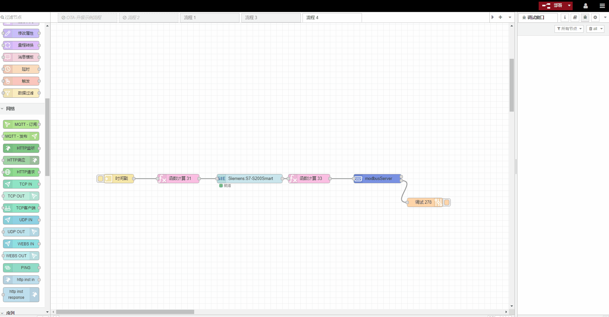The image size is (609, 317).
Task: Switch to the 流程 3 tab
Action: tap(271, 18)
